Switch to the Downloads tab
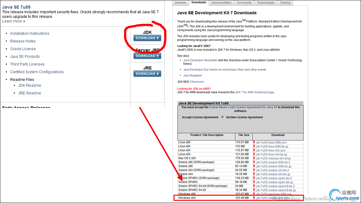This screenshot has width=361, height=203. tap(199, 2)
